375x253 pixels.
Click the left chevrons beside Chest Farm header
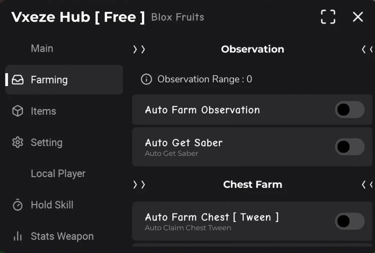coord(367,185)
